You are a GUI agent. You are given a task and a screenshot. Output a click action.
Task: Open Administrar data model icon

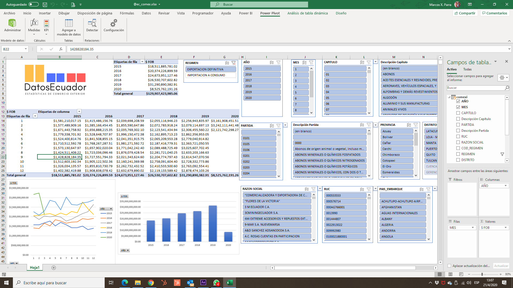pyautogui.click(x=12, y=25)
